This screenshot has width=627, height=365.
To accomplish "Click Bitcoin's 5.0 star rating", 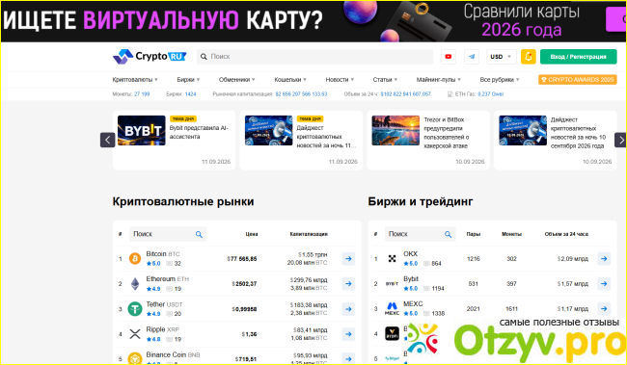I will coord(153,264).
